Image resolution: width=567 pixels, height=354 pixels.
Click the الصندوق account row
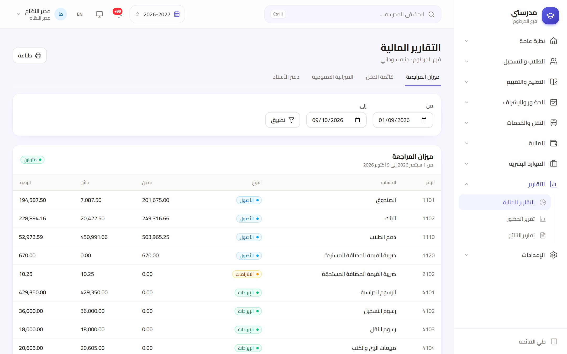coord(227,200)
